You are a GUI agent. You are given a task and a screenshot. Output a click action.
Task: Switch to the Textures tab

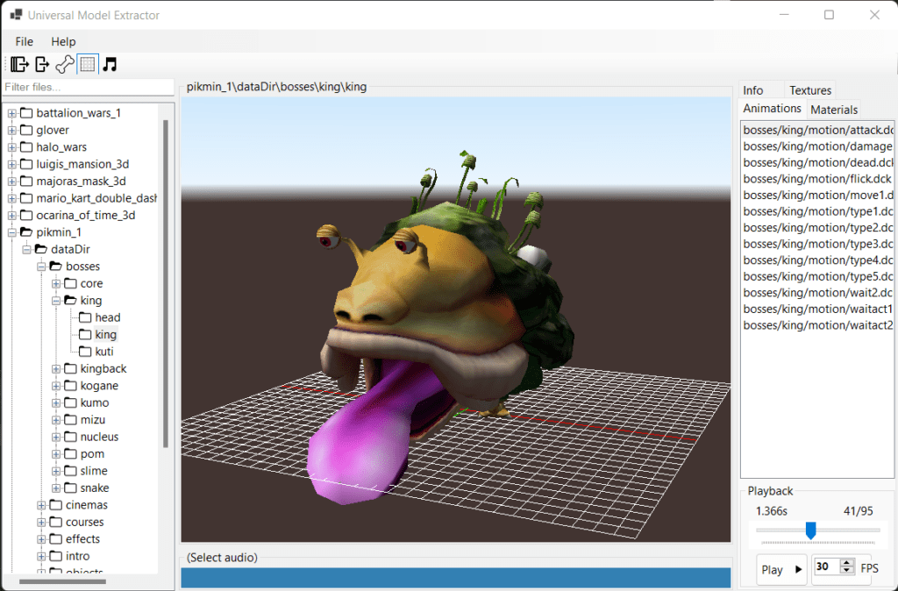point(809,89)
